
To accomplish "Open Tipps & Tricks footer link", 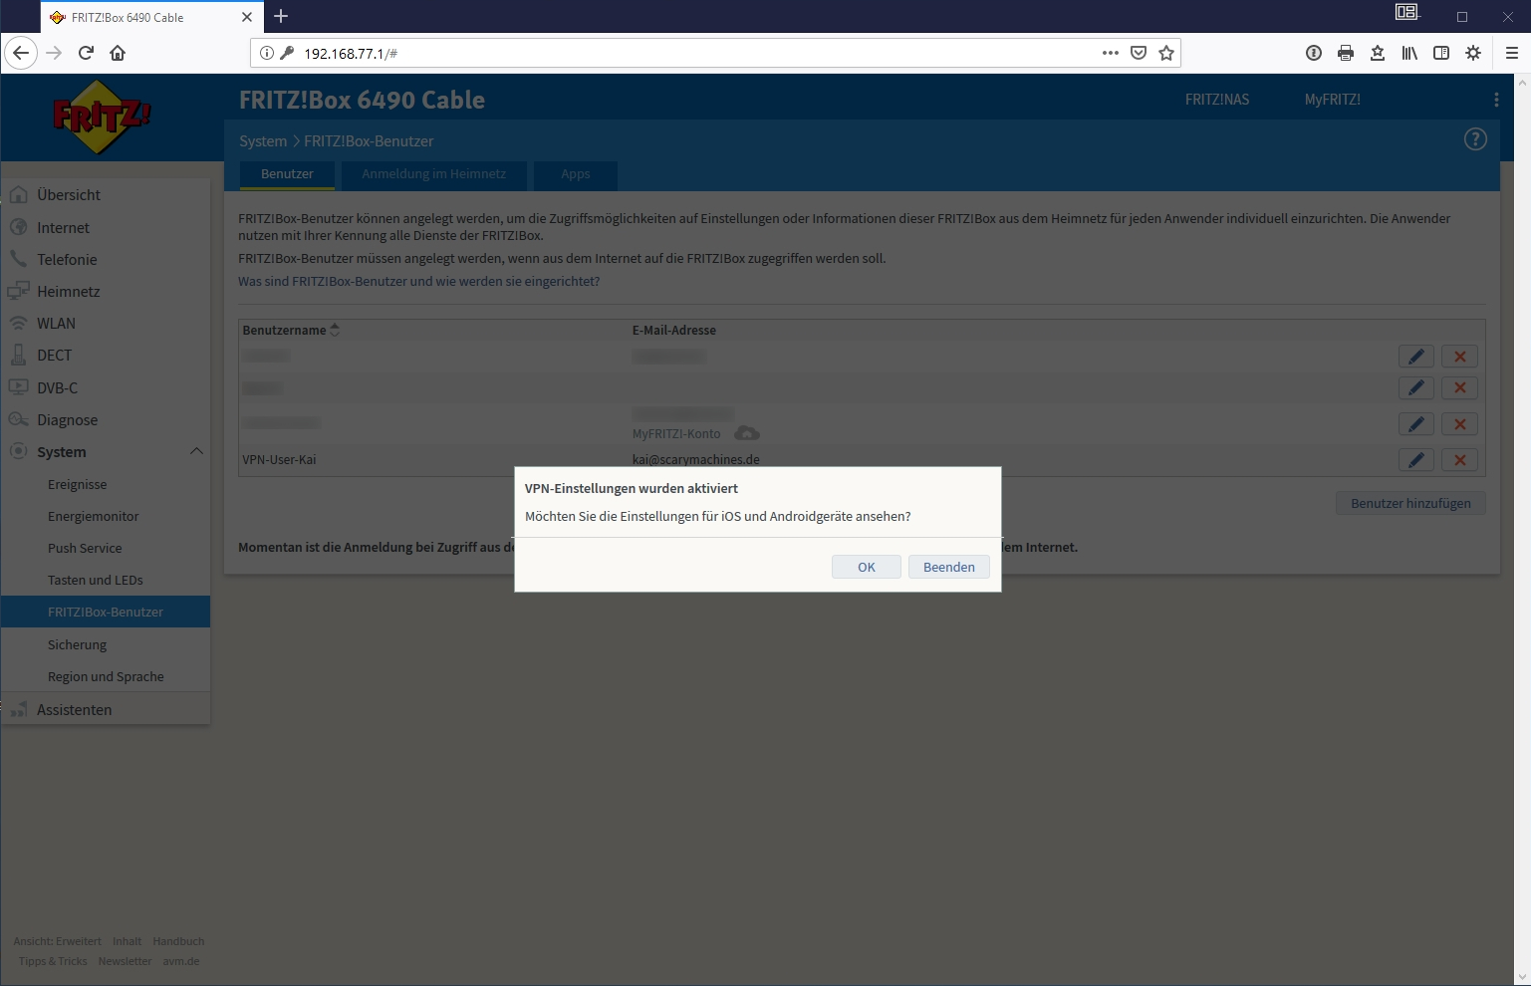I will (x=53, y=961).
